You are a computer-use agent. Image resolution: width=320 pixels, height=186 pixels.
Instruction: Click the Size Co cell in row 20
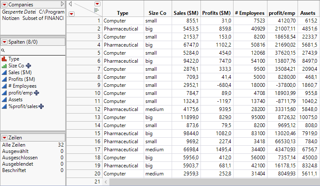click(158, 174)
